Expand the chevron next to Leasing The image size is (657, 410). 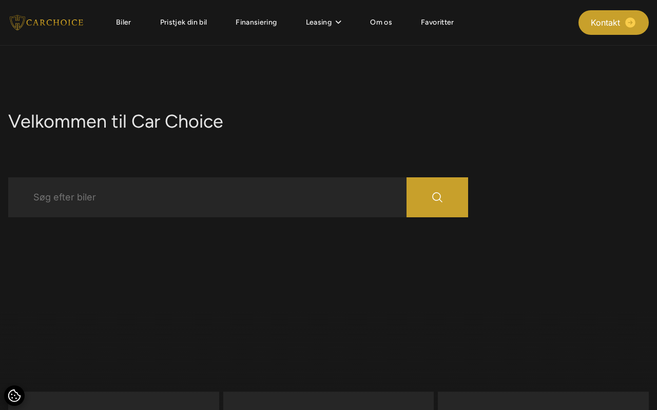tap(338, 22)
